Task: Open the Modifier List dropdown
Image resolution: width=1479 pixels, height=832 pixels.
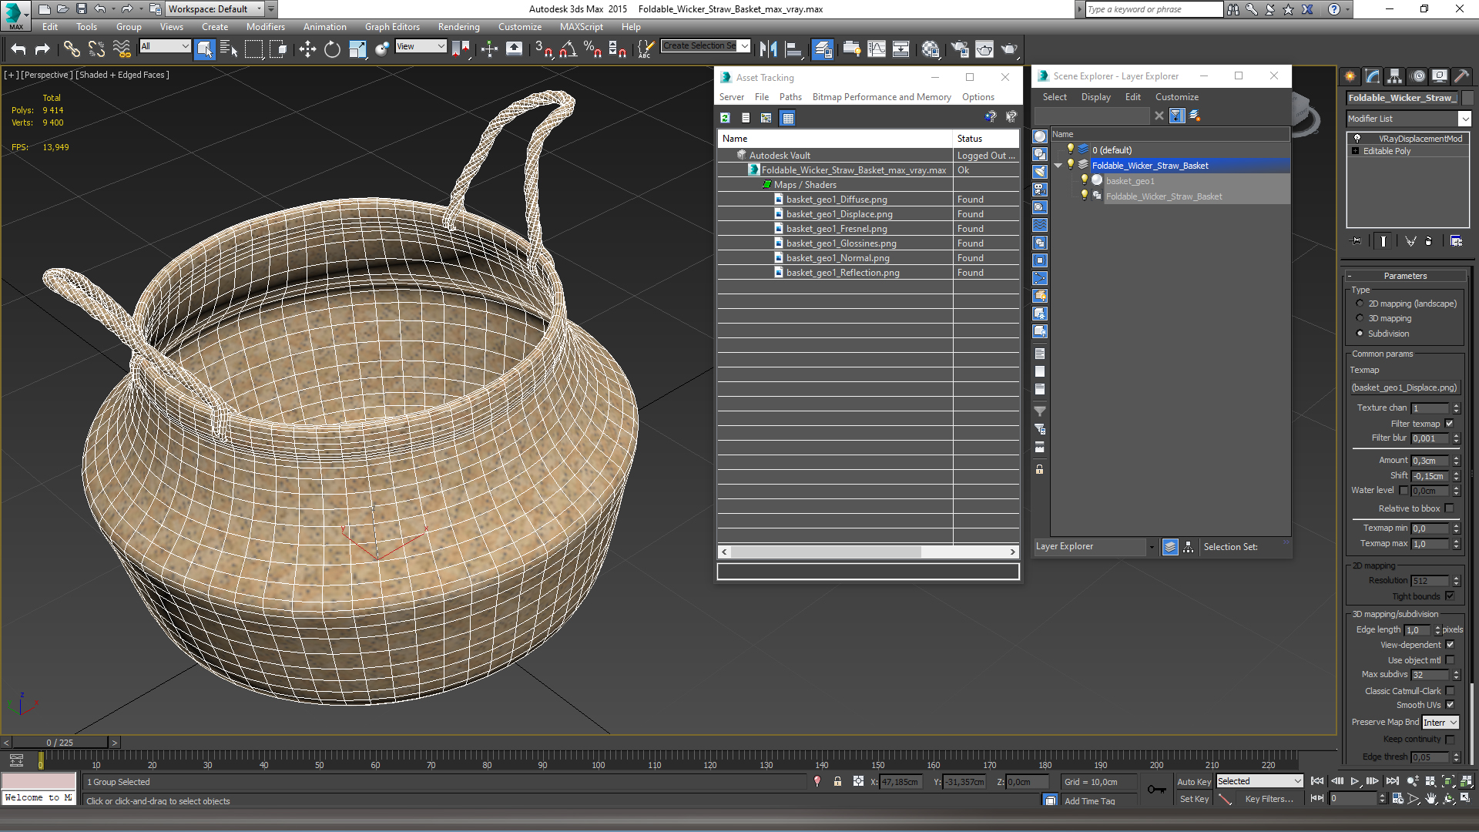Action: (x=1464, y=119)
